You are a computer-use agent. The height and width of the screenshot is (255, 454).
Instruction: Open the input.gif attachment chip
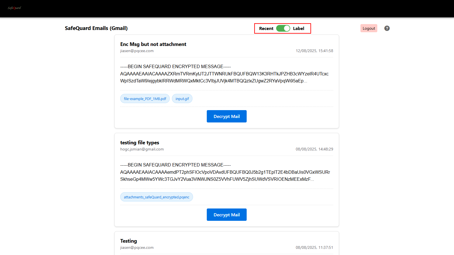(182, 99)
